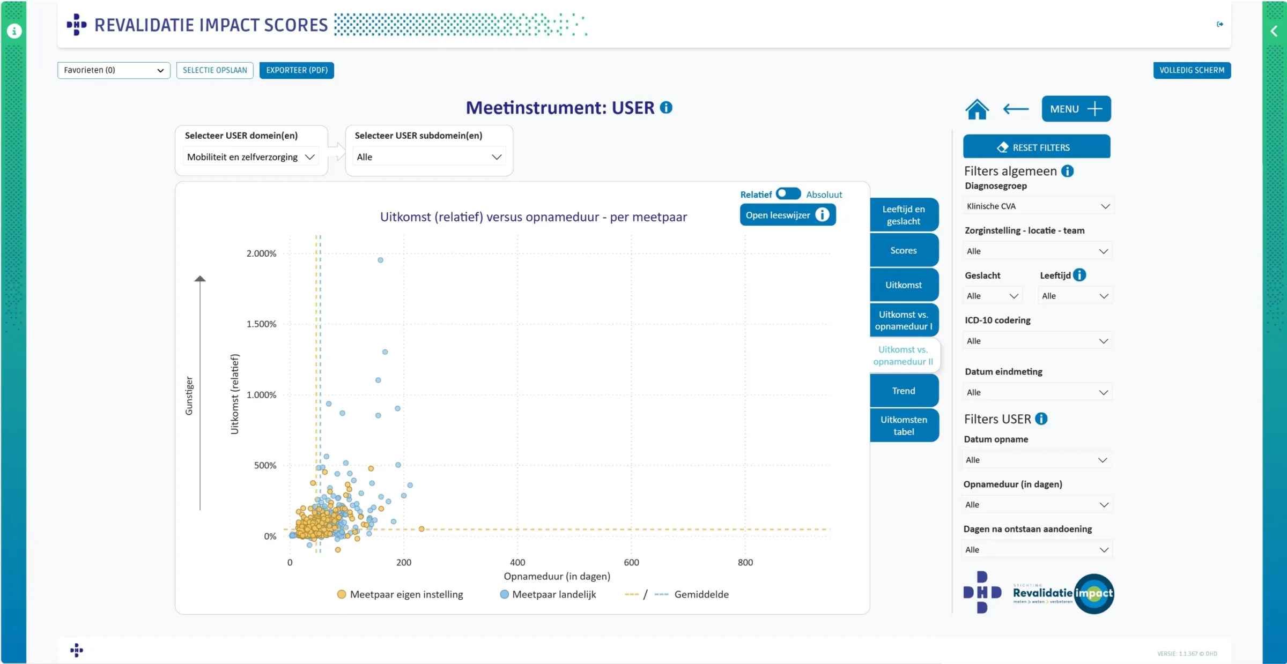1287x664 pixels.
Task: Switch to the Trend tab
Action: 904,391
